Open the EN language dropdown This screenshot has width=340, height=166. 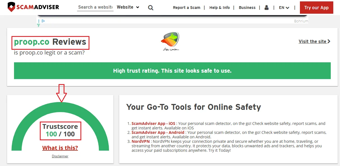click(284, 8)
